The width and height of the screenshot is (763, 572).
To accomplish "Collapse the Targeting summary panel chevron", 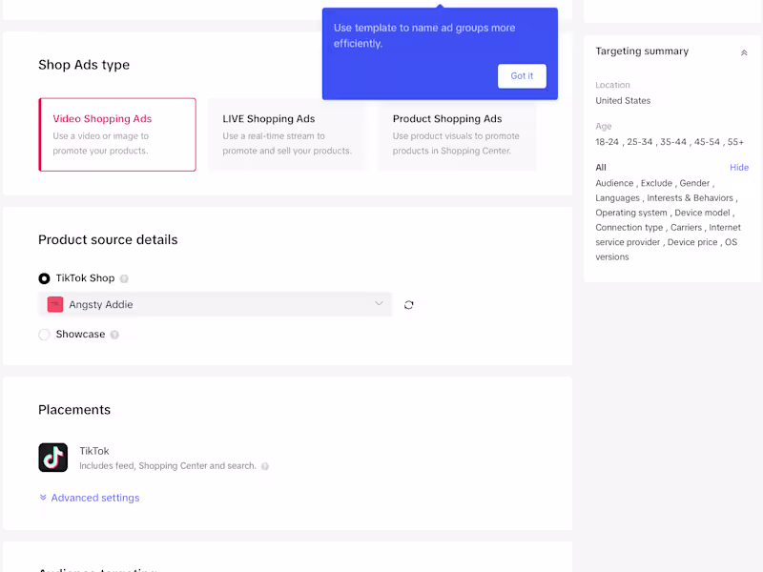I will pyautogui.click(x=744, y=52).
